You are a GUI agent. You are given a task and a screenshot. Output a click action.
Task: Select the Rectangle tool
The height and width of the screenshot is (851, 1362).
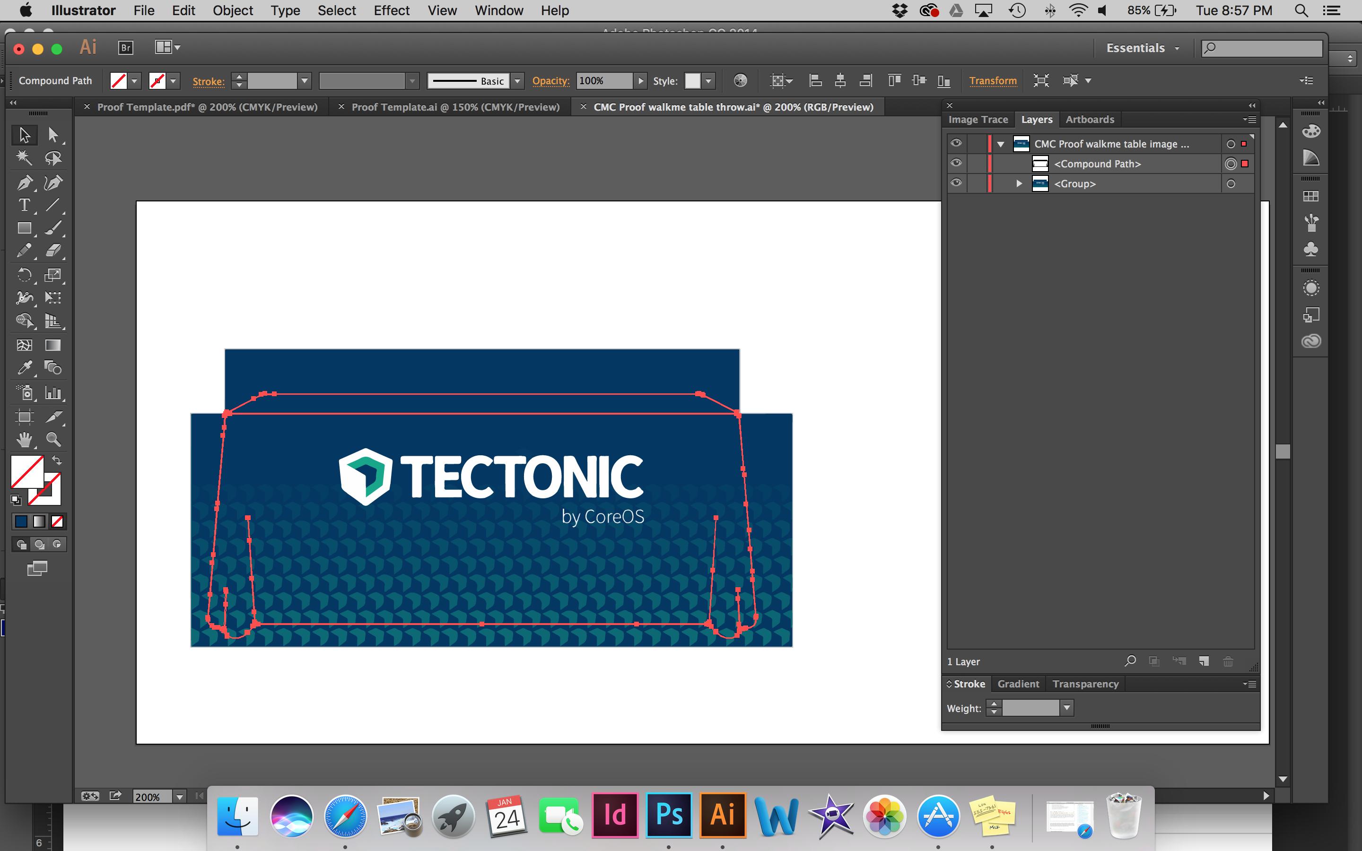coord(25,228)
